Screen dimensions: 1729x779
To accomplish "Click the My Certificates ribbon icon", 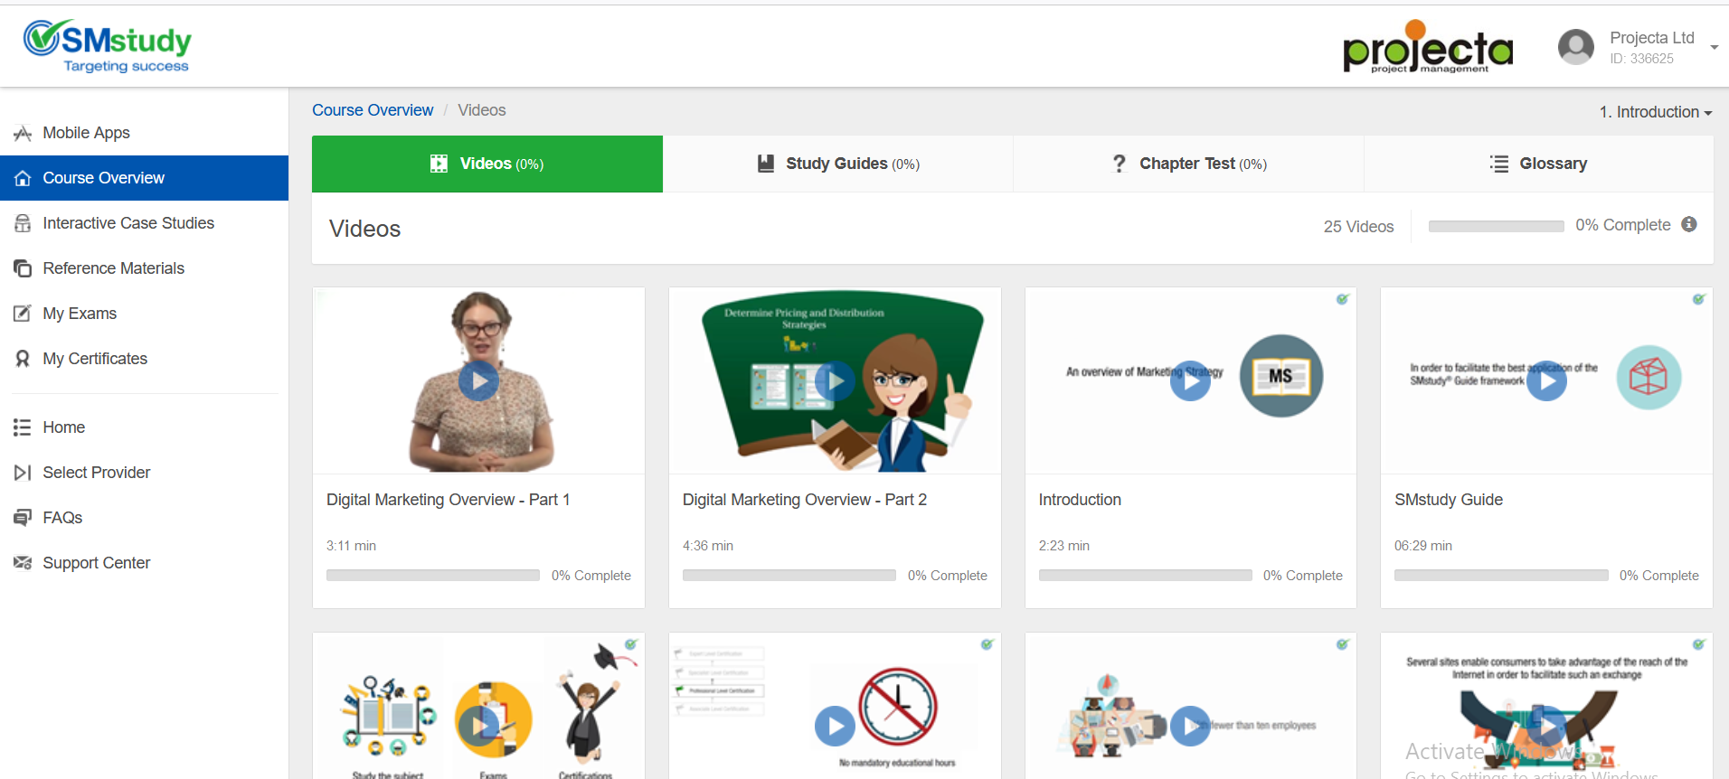I will coord(23,359).
